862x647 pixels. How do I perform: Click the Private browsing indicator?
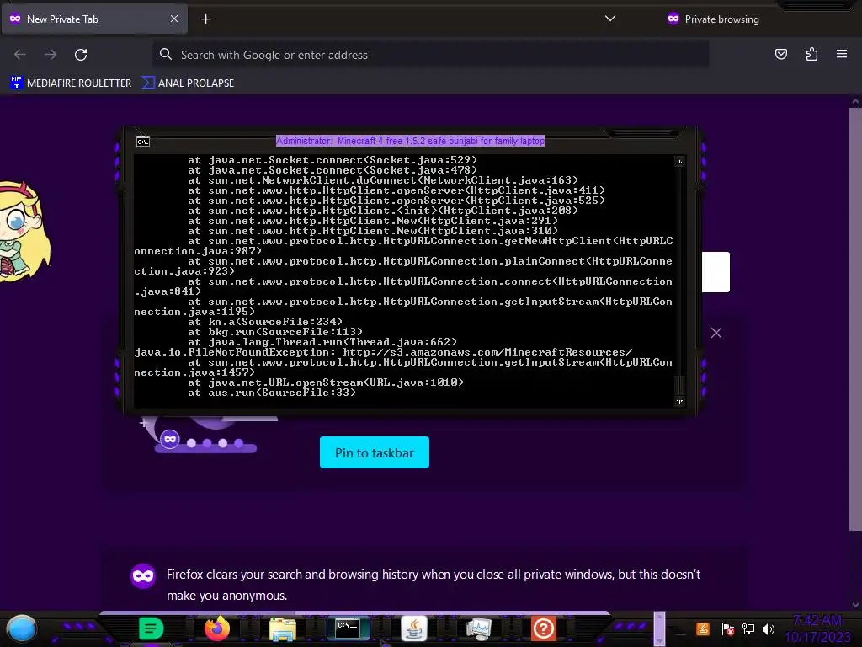(713, 19)
